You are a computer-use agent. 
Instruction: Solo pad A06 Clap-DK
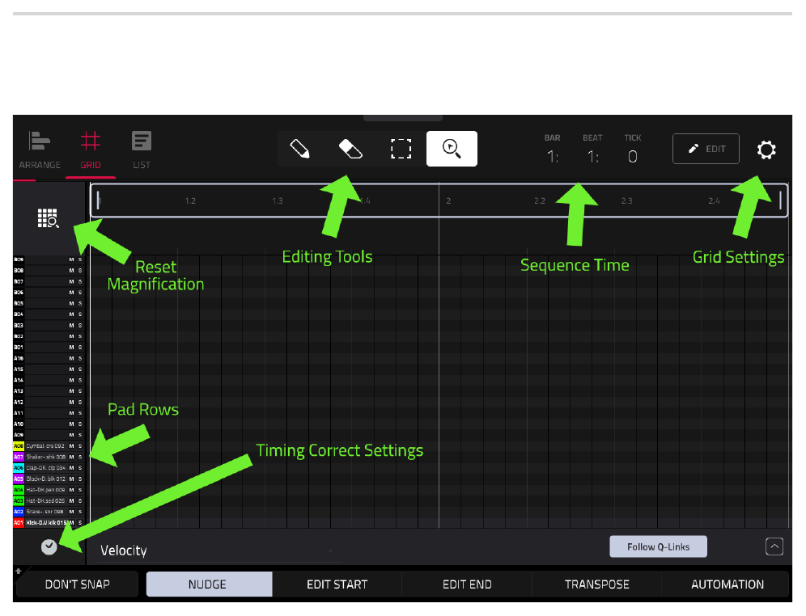[x=80, y=467]
